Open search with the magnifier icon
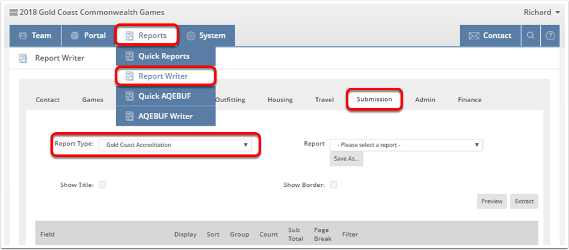Image resolution: width=569 pixels, height=250 pixels. (531, 35)
